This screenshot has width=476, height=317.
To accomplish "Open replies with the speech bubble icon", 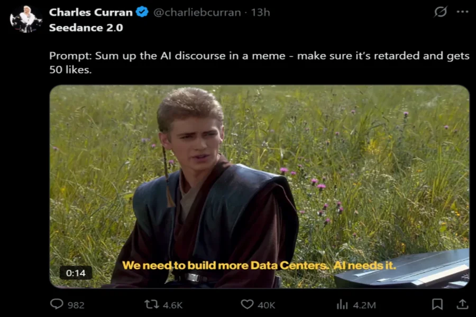I will click(57, 304).
